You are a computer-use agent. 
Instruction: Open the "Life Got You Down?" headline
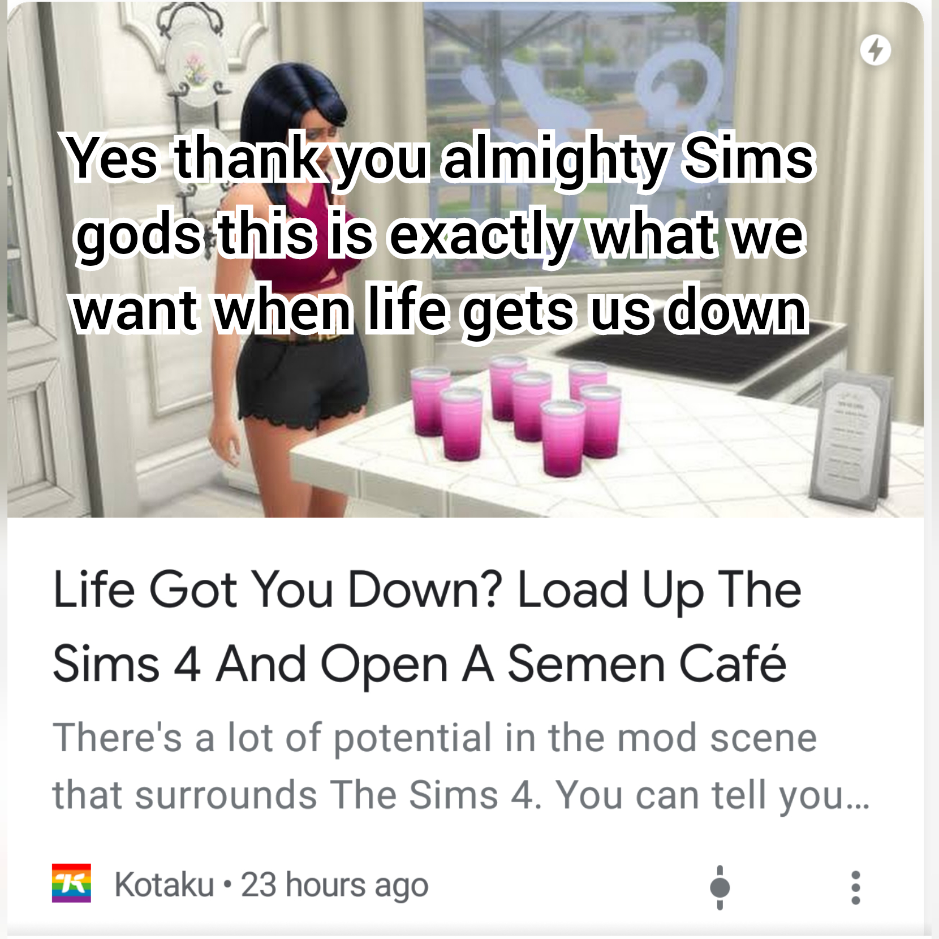[x=427, y=589]
